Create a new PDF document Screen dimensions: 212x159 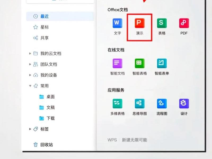[x=184, y=23]
